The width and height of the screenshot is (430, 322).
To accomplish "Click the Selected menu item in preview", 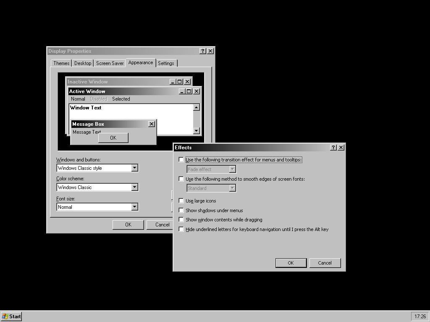I will [x=121, y=99].
